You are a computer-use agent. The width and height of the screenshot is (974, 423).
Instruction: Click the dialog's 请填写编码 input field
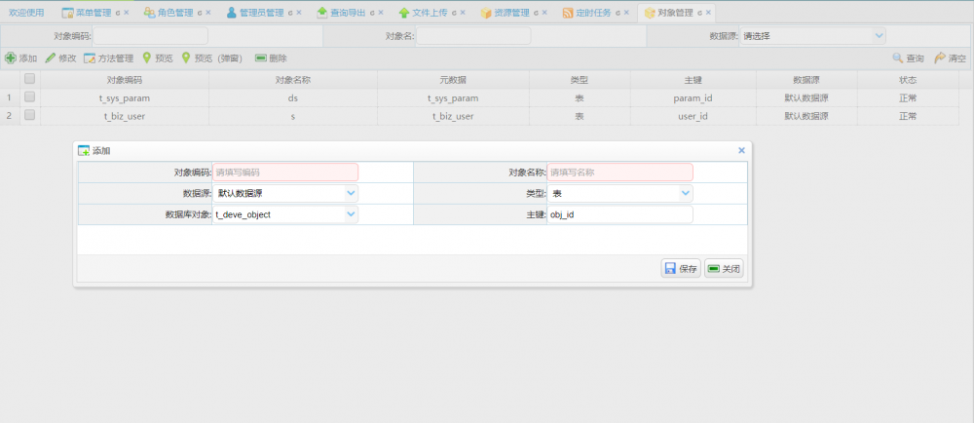[285, 173]
